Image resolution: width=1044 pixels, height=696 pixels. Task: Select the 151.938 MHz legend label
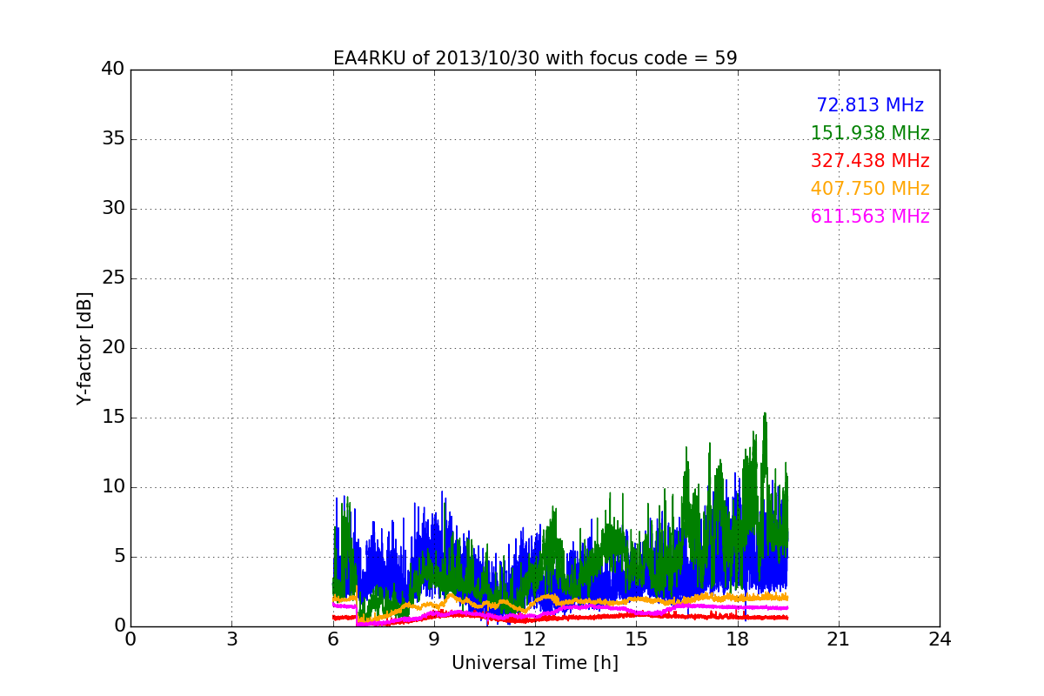pyautogui.click(x=870, y=133)
